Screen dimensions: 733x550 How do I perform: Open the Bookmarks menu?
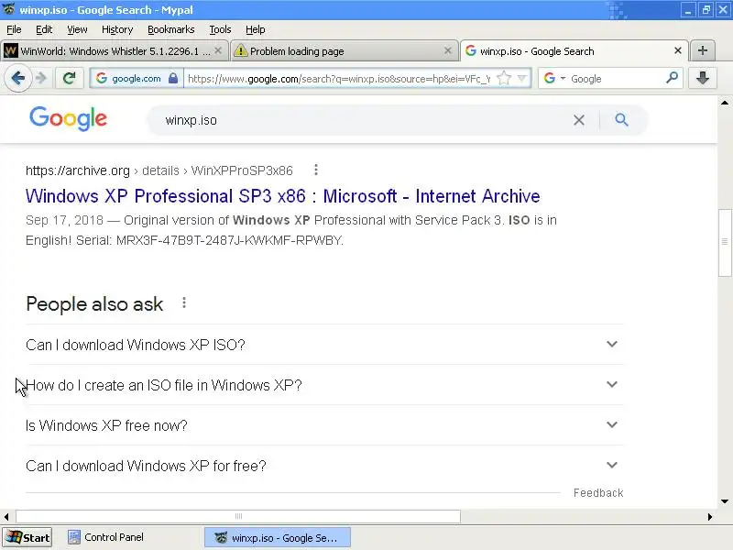point(171,29)
